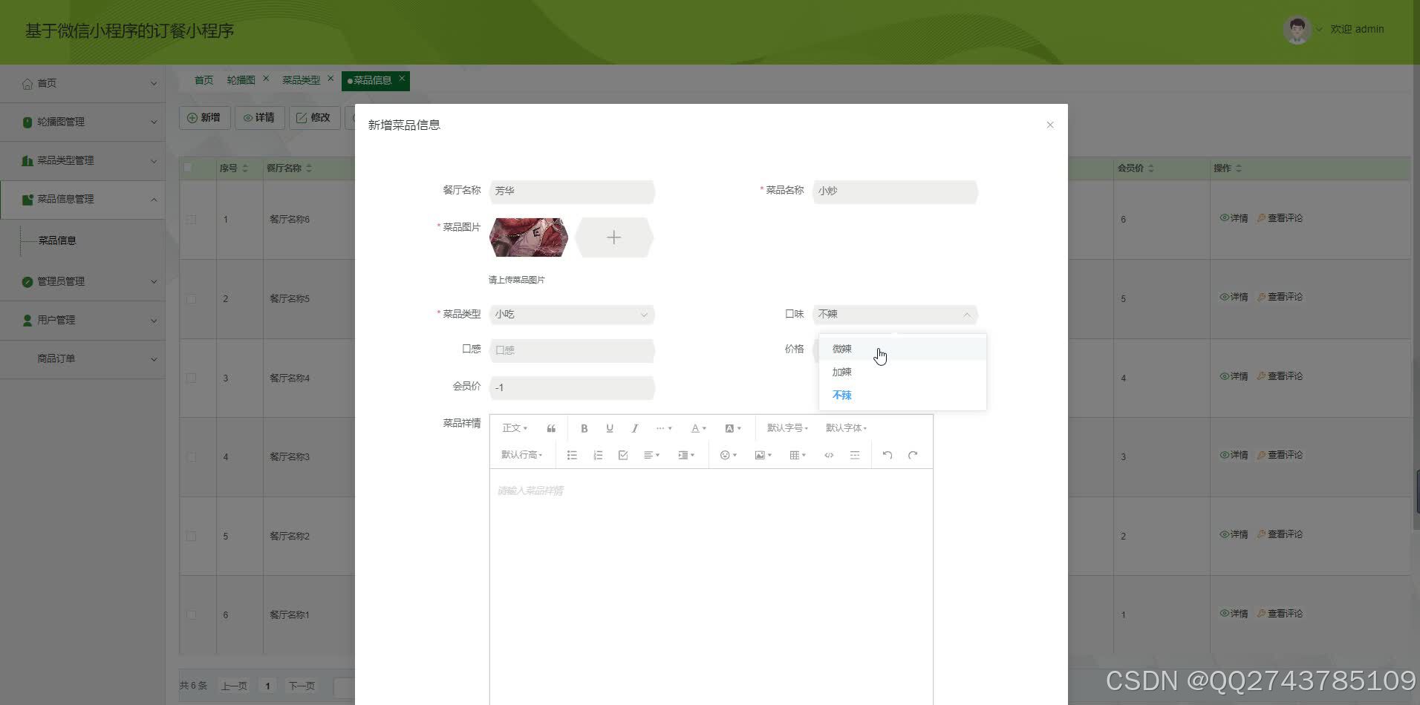1420x705 pixels.
Task: Open the 默认字号 font size dropdown
Action: point(787,428)
